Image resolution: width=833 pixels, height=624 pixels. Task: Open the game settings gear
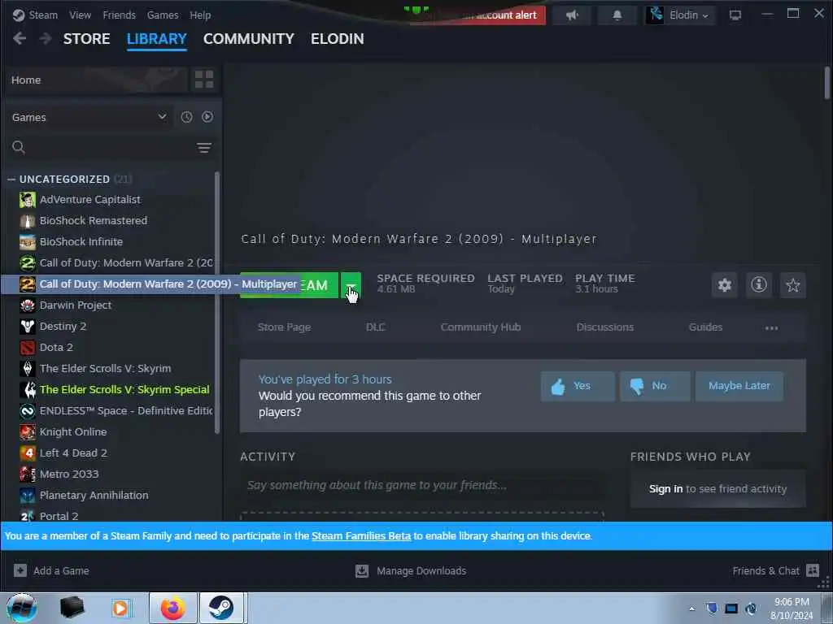click(x=725, y=285)
